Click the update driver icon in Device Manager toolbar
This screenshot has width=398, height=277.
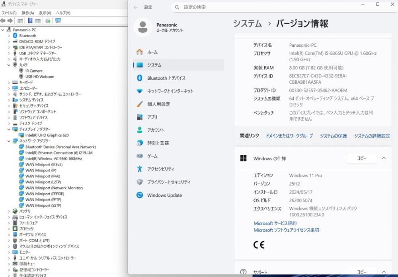(x=48, y=21)
